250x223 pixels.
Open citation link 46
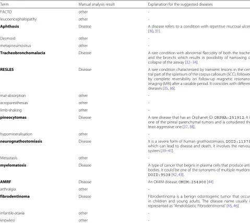[235, 206]
